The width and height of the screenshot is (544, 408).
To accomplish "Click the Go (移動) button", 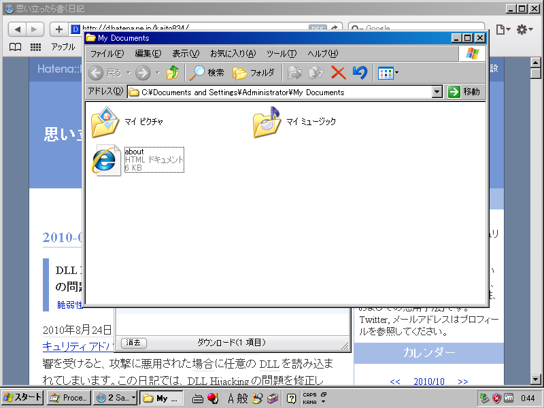I will (x=464, y=92).
